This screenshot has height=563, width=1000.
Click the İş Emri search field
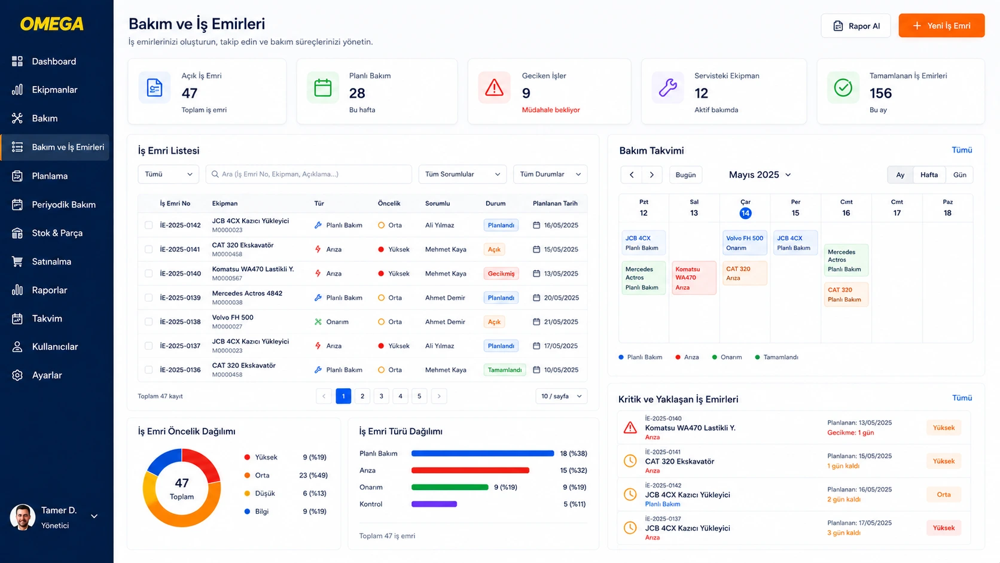(x=309, y=174)
